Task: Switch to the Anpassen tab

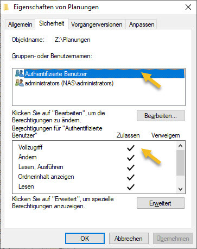Action: click(x=142, y=24)
